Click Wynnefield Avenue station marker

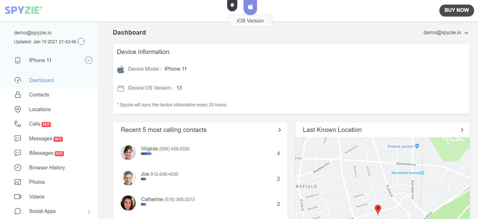tap(422, 173)
